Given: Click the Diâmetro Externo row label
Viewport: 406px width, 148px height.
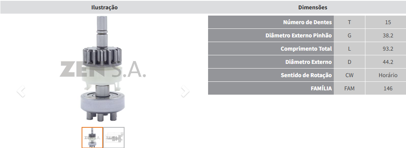Looking at the screenshot, I should tap(309, 62).
